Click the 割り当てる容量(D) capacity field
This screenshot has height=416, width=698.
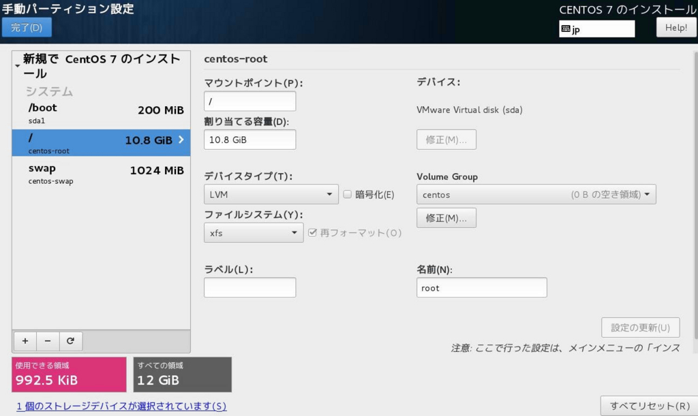coord(249,140)
